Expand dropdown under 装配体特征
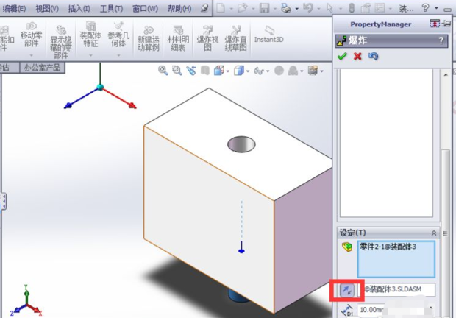The height and width of the screenshot is (318, 456). pos(90,55)
